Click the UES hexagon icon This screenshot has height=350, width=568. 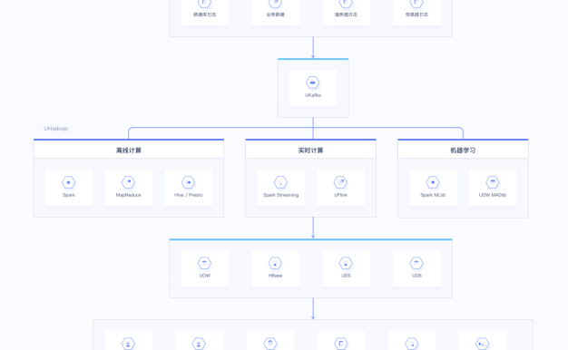pos(346,263)
